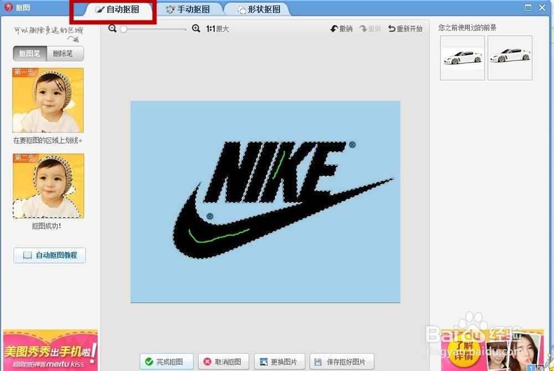Image resolution: width=554 pixels, height=371 pixels.
Task: Restart with 重新开始
Action: pyautogui.click(x=406, y=29)
